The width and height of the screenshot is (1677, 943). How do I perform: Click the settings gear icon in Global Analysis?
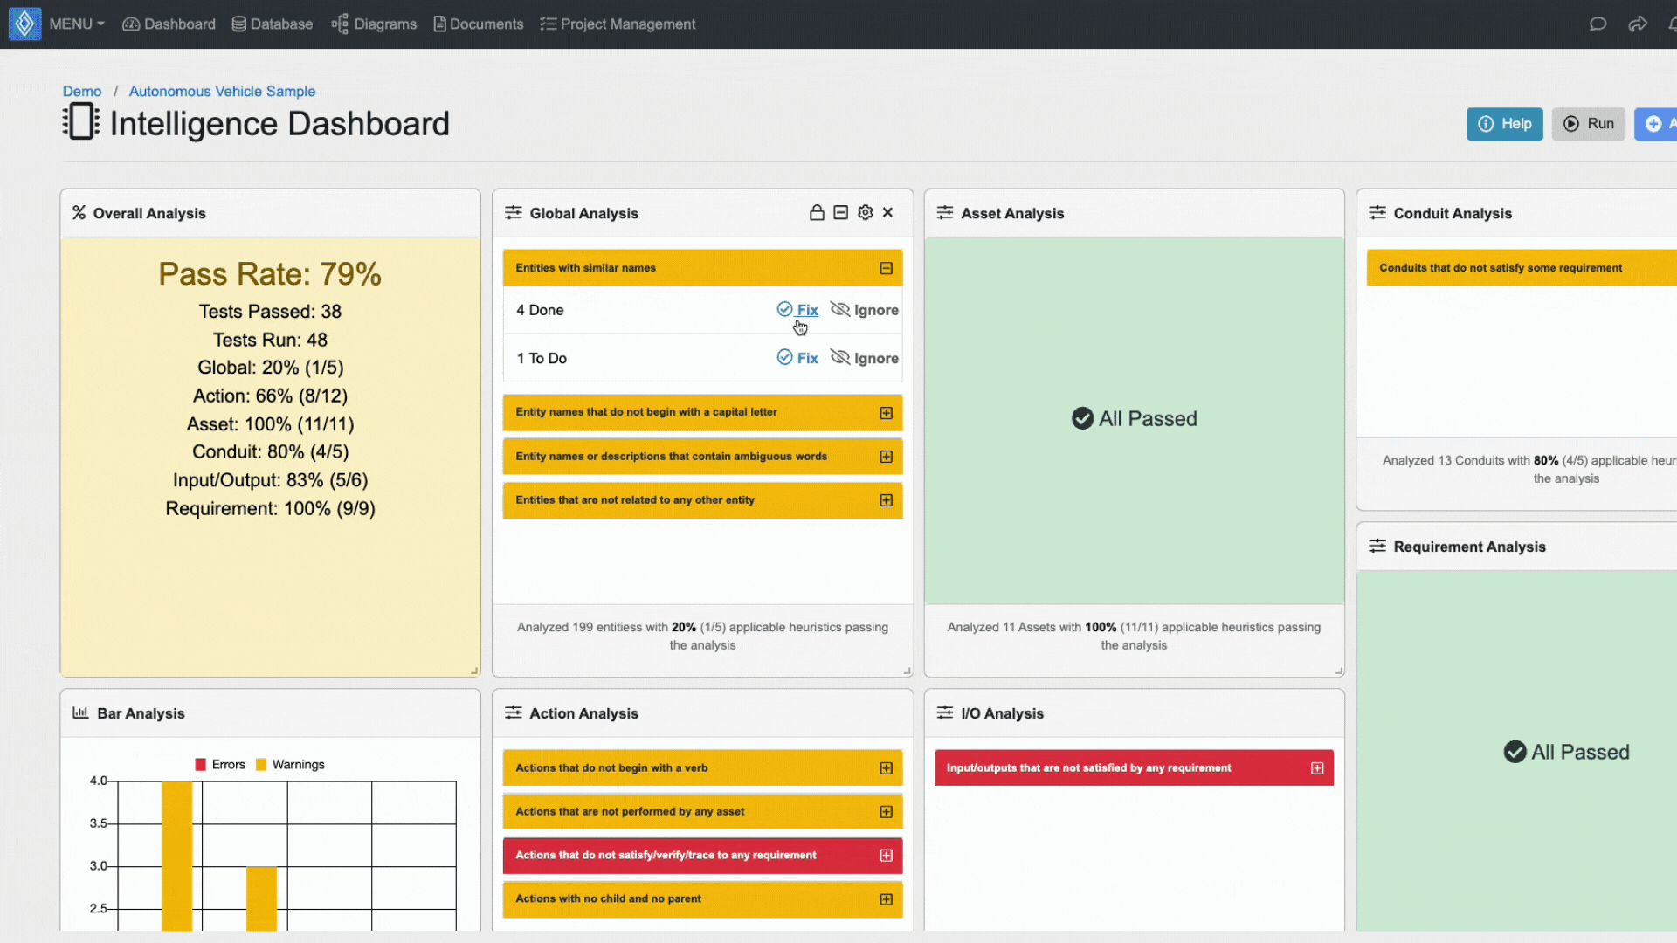(865, 212)
